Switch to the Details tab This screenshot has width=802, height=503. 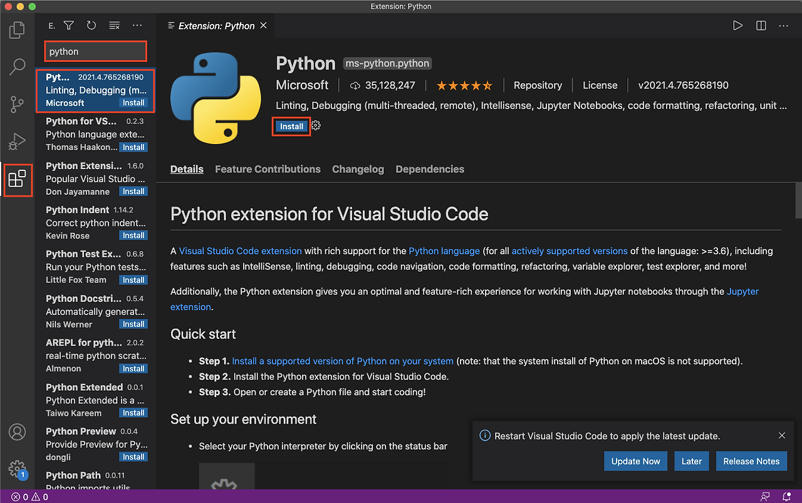tap(187, 169)
